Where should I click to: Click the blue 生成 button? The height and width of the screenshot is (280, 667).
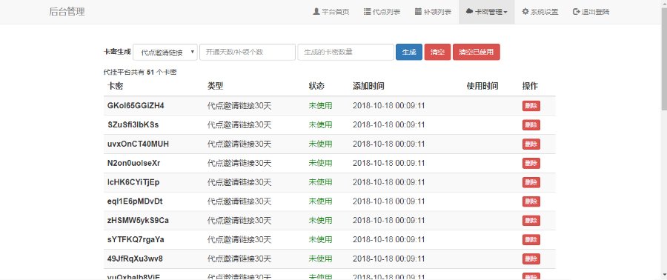point(409,53)
